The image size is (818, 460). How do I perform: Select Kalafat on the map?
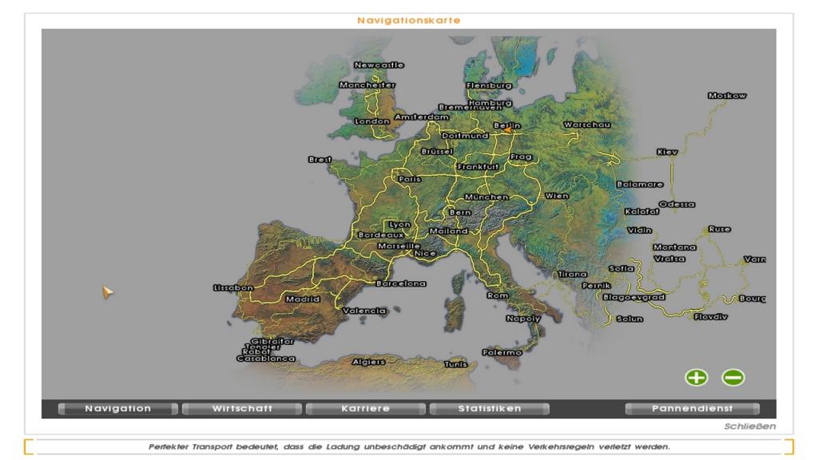click(641, 212)
